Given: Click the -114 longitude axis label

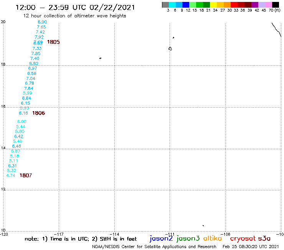Looking at the screenshot, I should 114,234.
